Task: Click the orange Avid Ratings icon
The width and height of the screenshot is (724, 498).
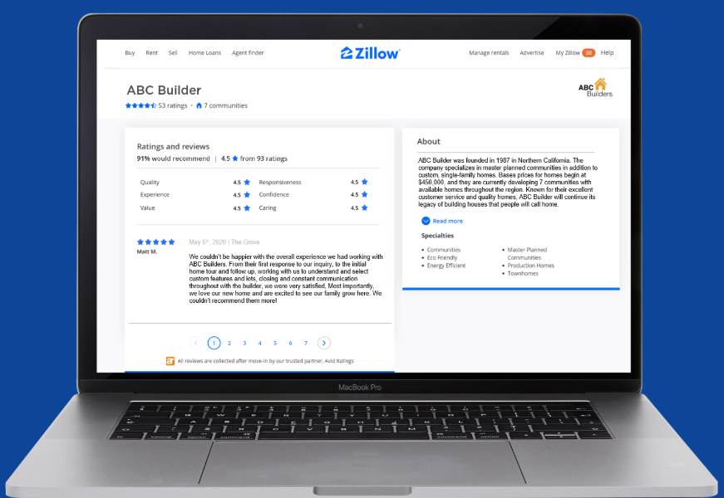Action: [170, 361]
